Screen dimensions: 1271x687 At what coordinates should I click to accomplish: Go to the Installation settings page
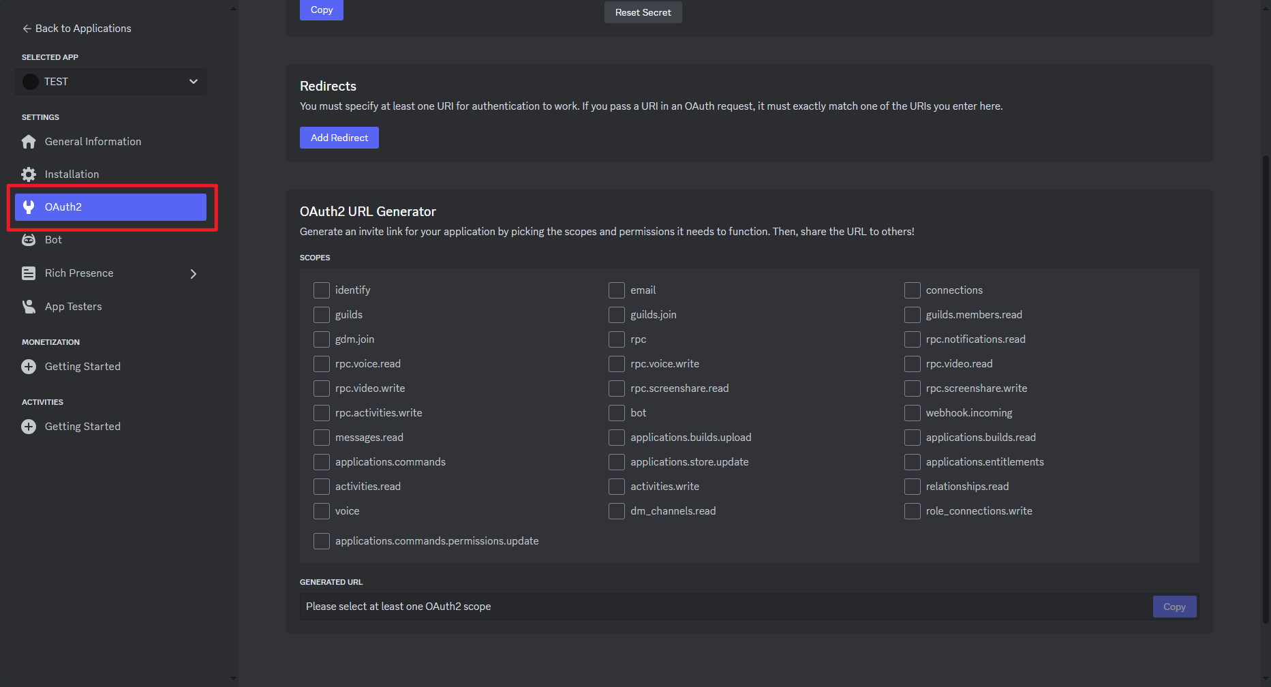coord(110,174)
